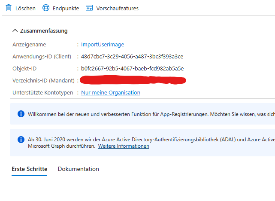Collapse the Zusammenfassung section chevron
The width and height of the screenshot is (275, 201).
pyautogui.click(x=15, y=30)
